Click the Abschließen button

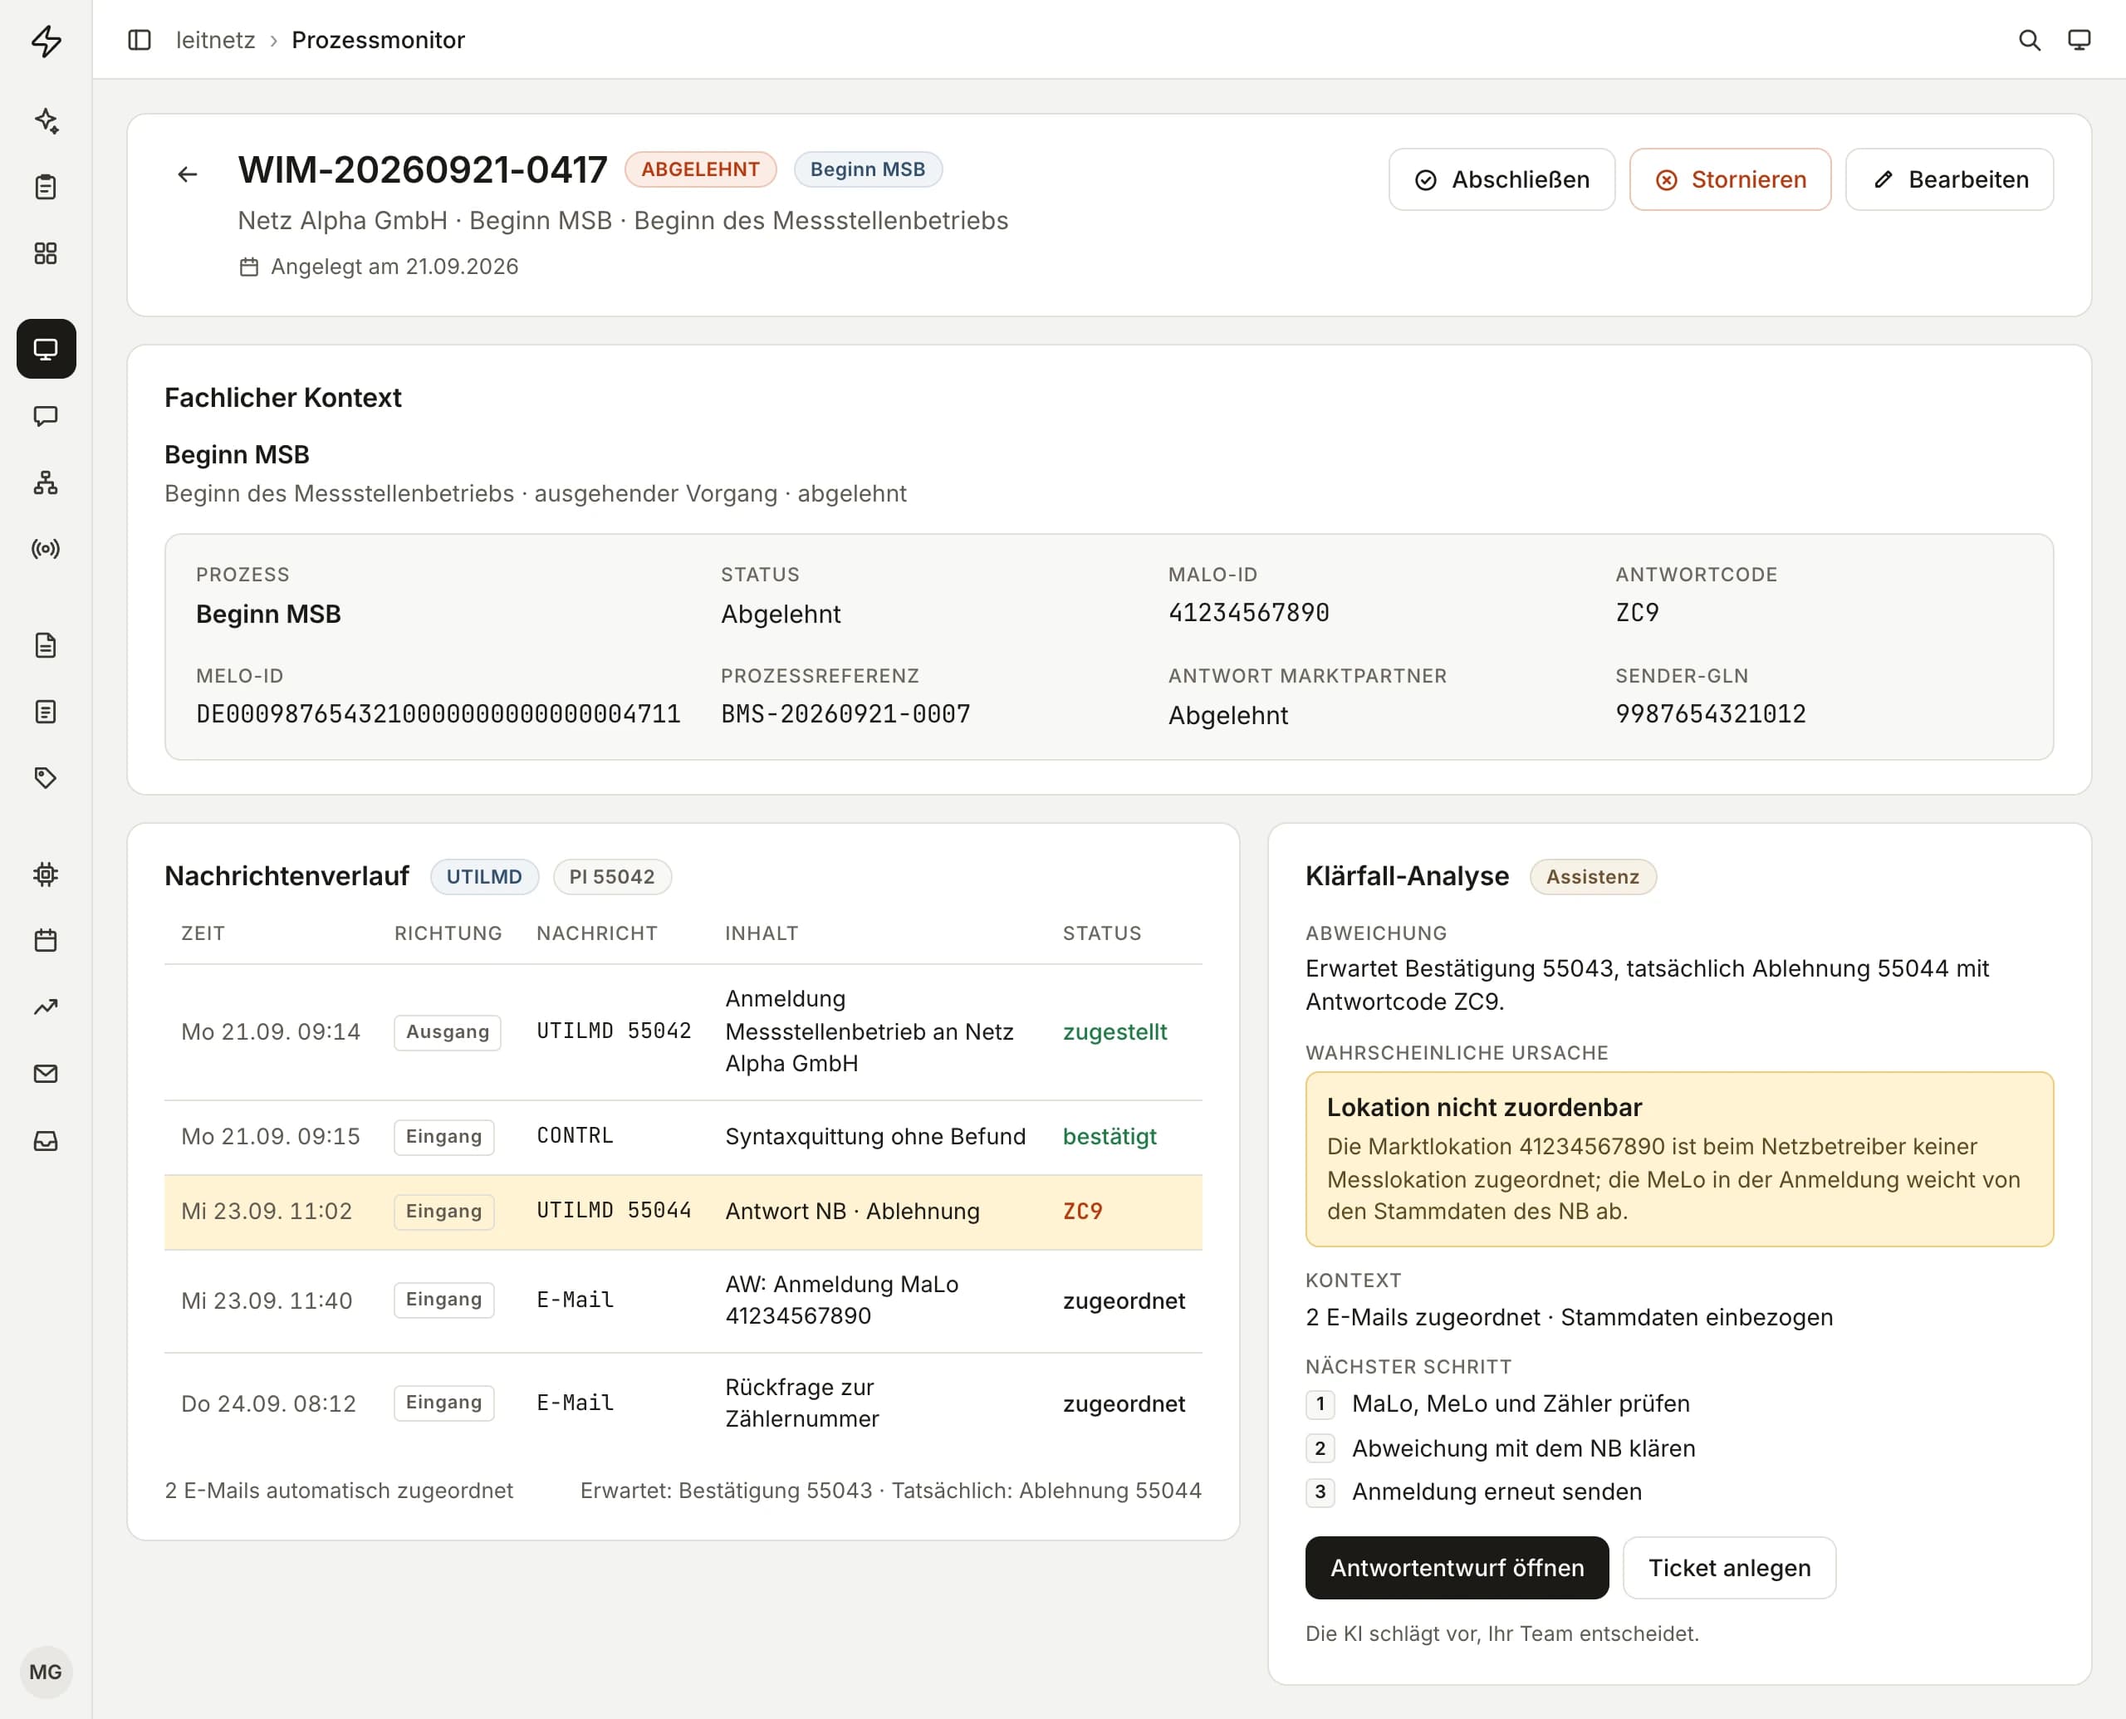[1501, 179]
